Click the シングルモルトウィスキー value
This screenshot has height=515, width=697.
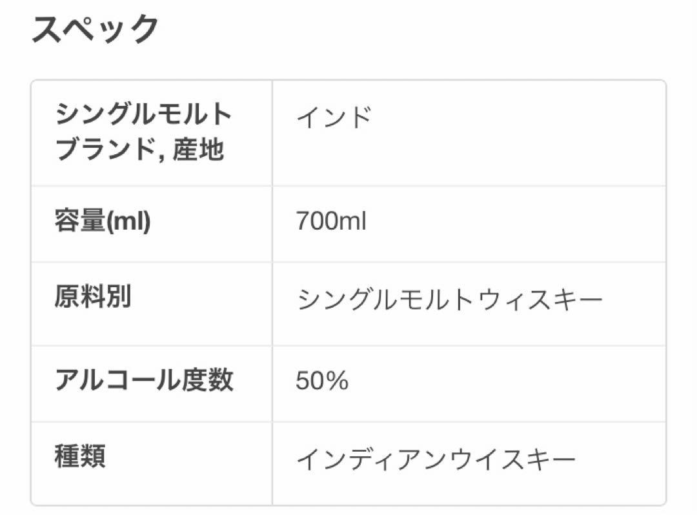450,299
